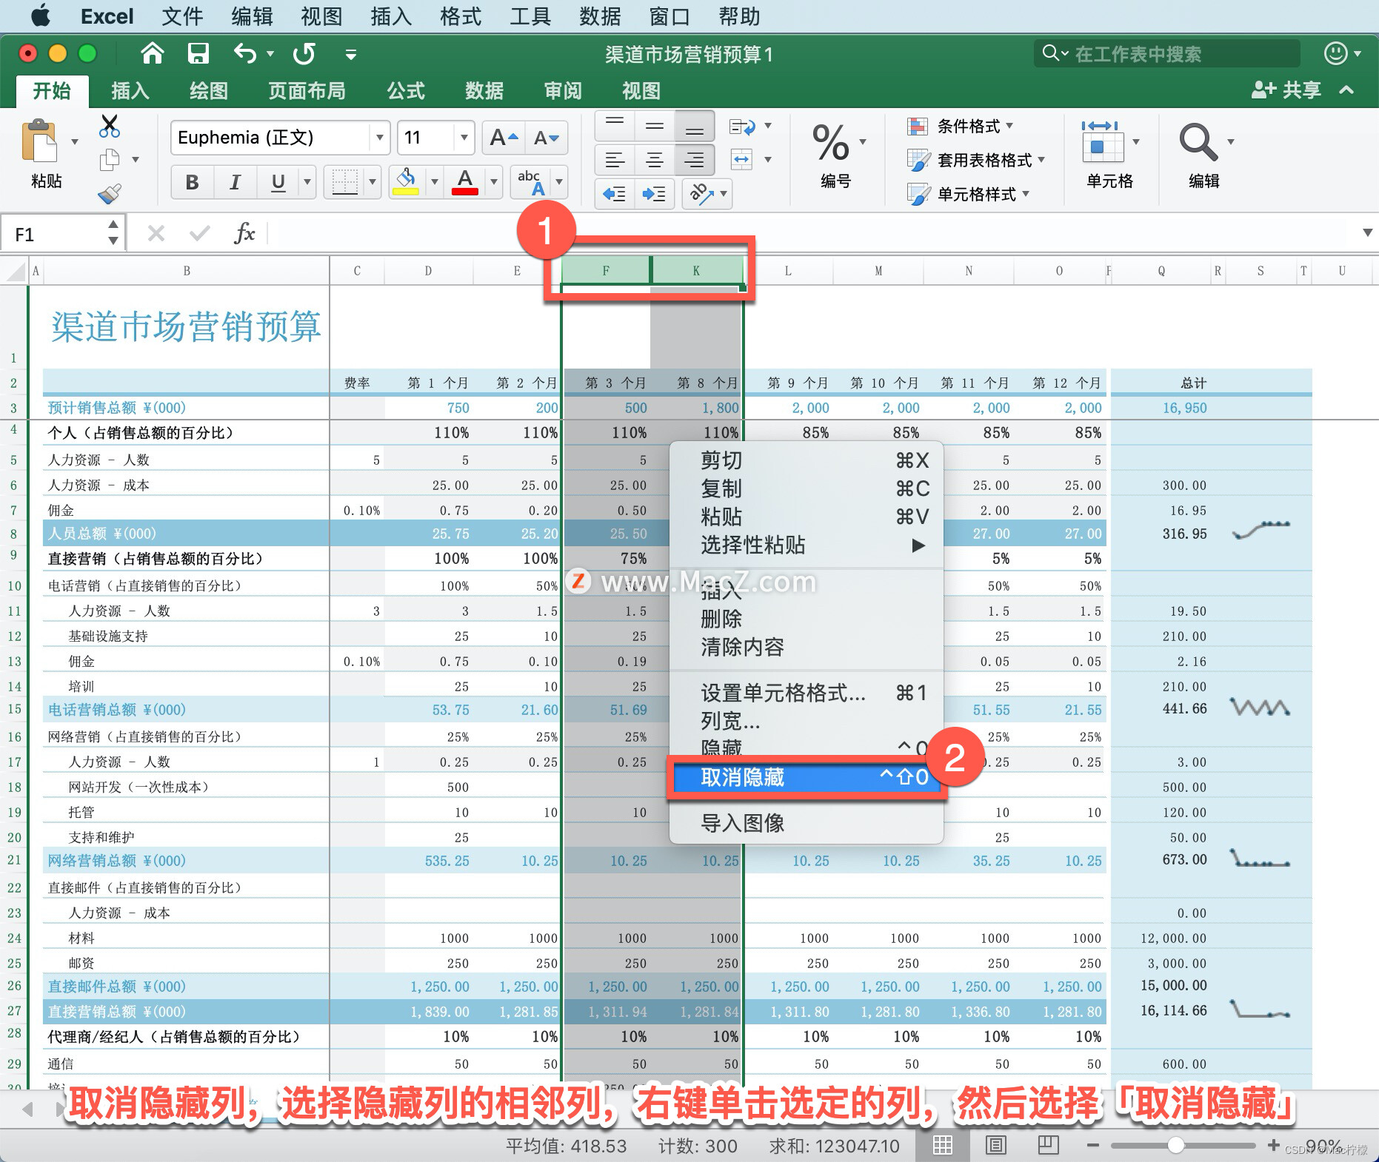Image resolution: width=1379 pixels, height=1162 pixels.
Task: Select the Format Painter brush
Action: click(110, 194)
